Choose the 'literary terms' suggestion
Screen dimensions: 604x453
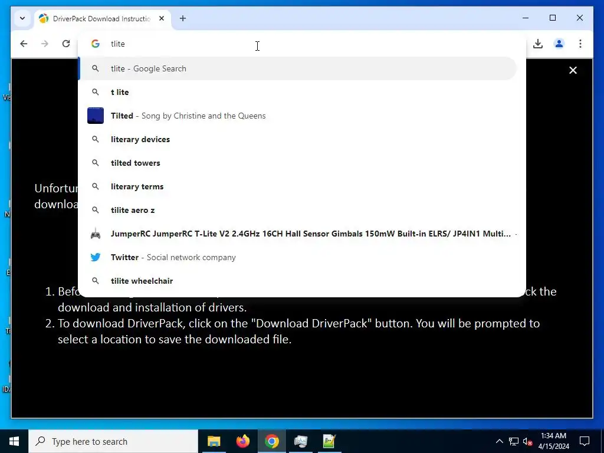click(x=298, y=186)
